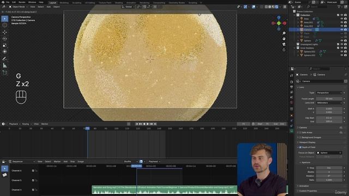The height and width of the screenshot is (196, 349).
Task: Hide the Camera object with its eye icon
Action: pyautogui.click(x=342, y=29)
